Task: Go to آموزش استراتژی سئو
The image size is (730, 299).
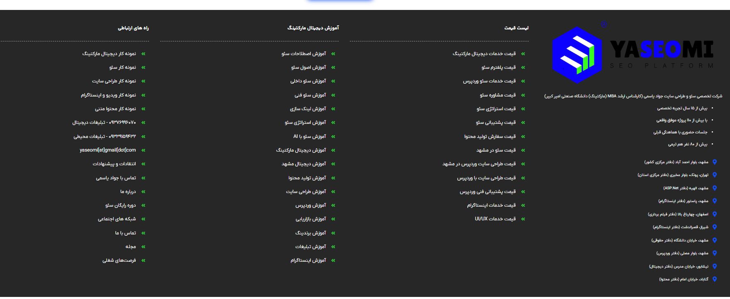Action: (x=305, y=123)
